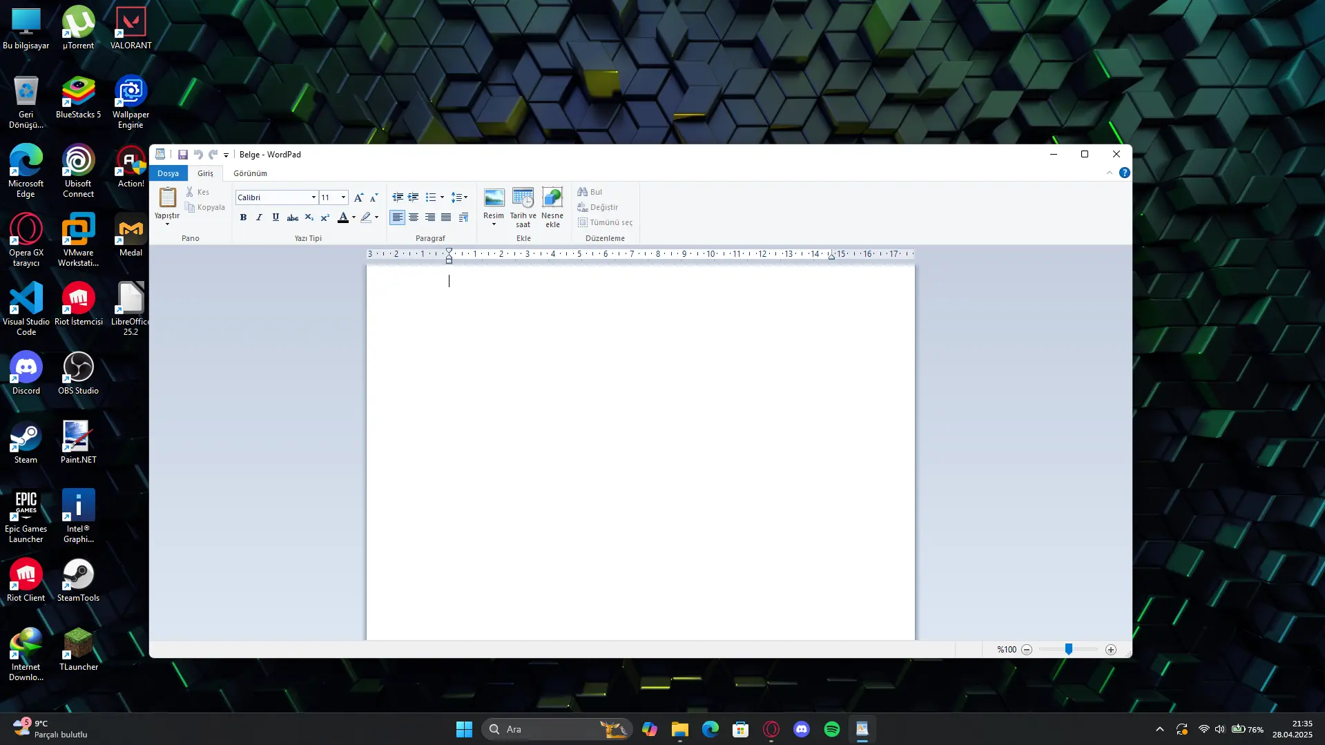The image size is (1325, 745).
Task: Click the Bul find button
Action: (x=590, y=192)
